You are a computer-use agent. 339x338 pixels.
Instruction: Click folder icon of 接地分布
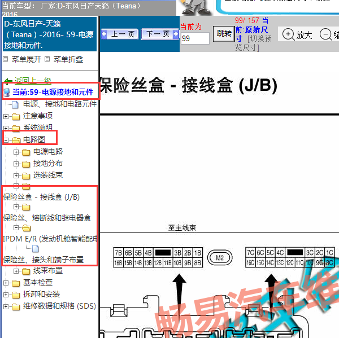tap(26, 164)
